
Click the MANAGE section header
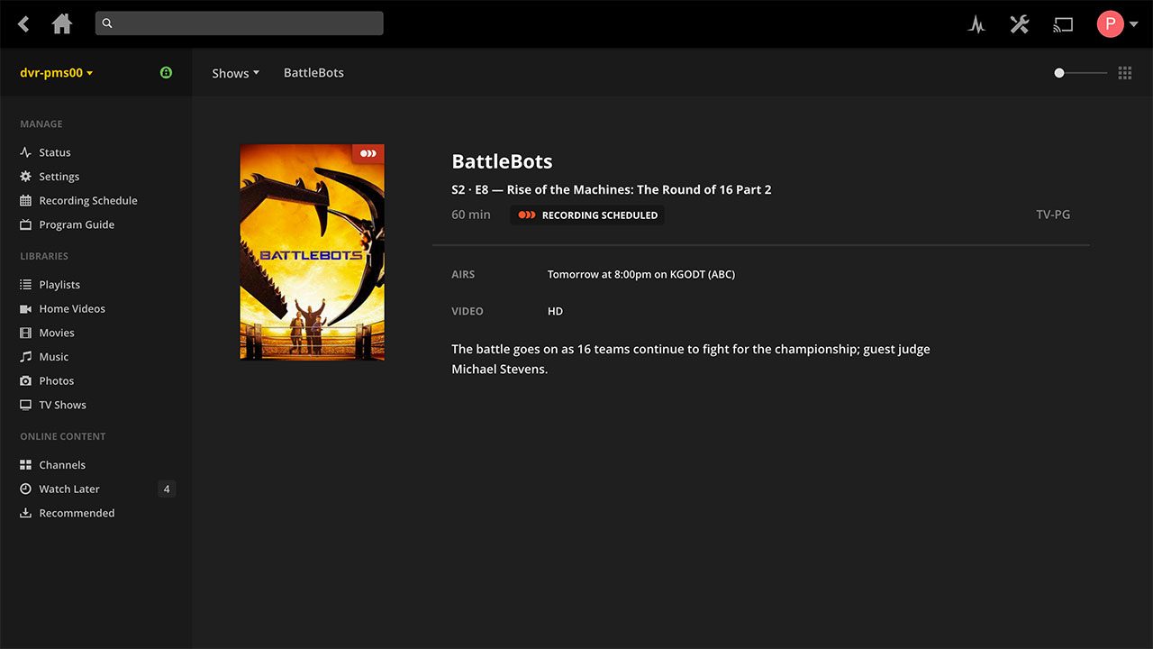point(41,124)
